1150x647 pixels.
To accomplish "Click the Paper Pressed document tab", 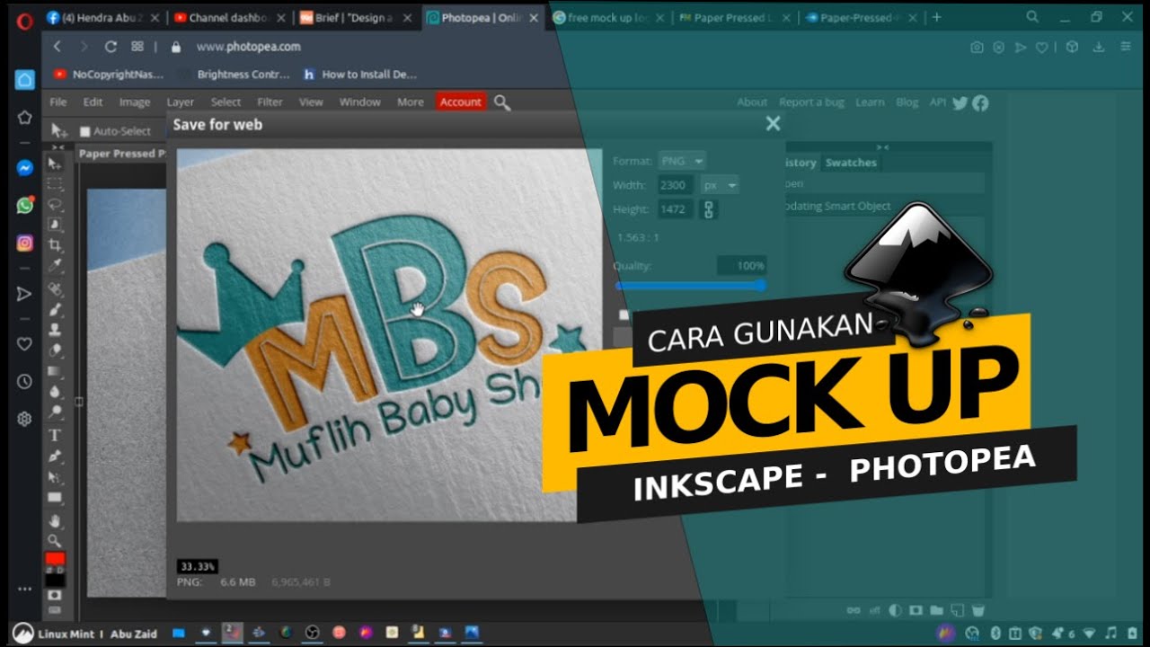I will (121, 154).
